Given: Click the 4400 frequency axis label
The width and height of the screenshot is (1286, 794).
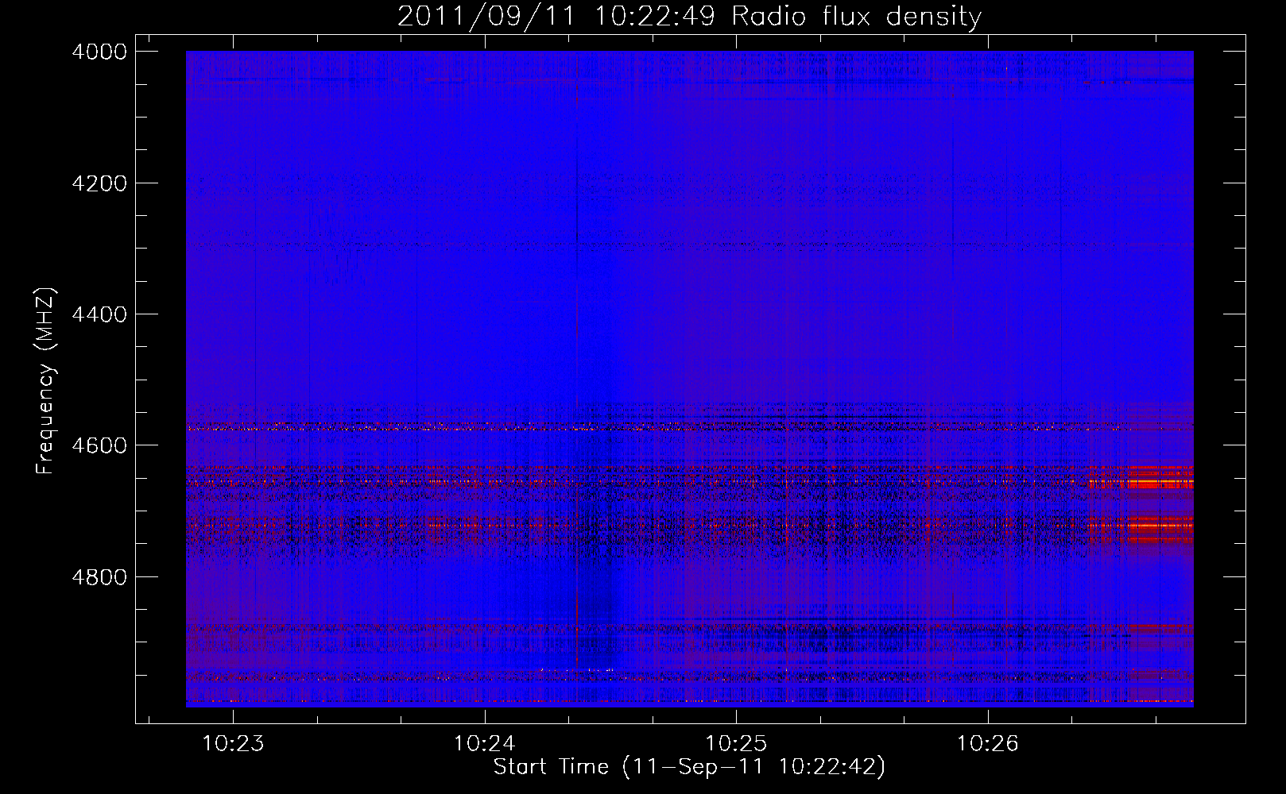Looking at the screenshot, I should pos(100,314).
